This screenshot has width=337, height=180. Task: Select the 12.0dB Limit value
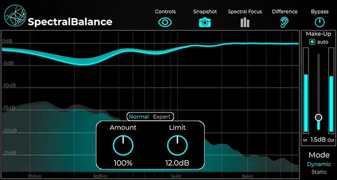tap(177, 163)
